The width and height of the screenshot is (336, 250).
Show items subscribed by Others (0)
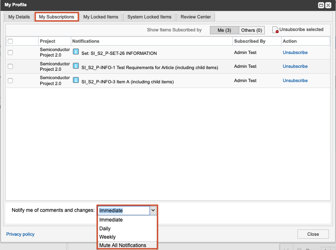251,30
